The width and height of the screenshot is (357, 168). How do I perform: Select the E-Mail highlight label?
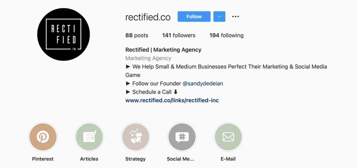tap(228, 159)
